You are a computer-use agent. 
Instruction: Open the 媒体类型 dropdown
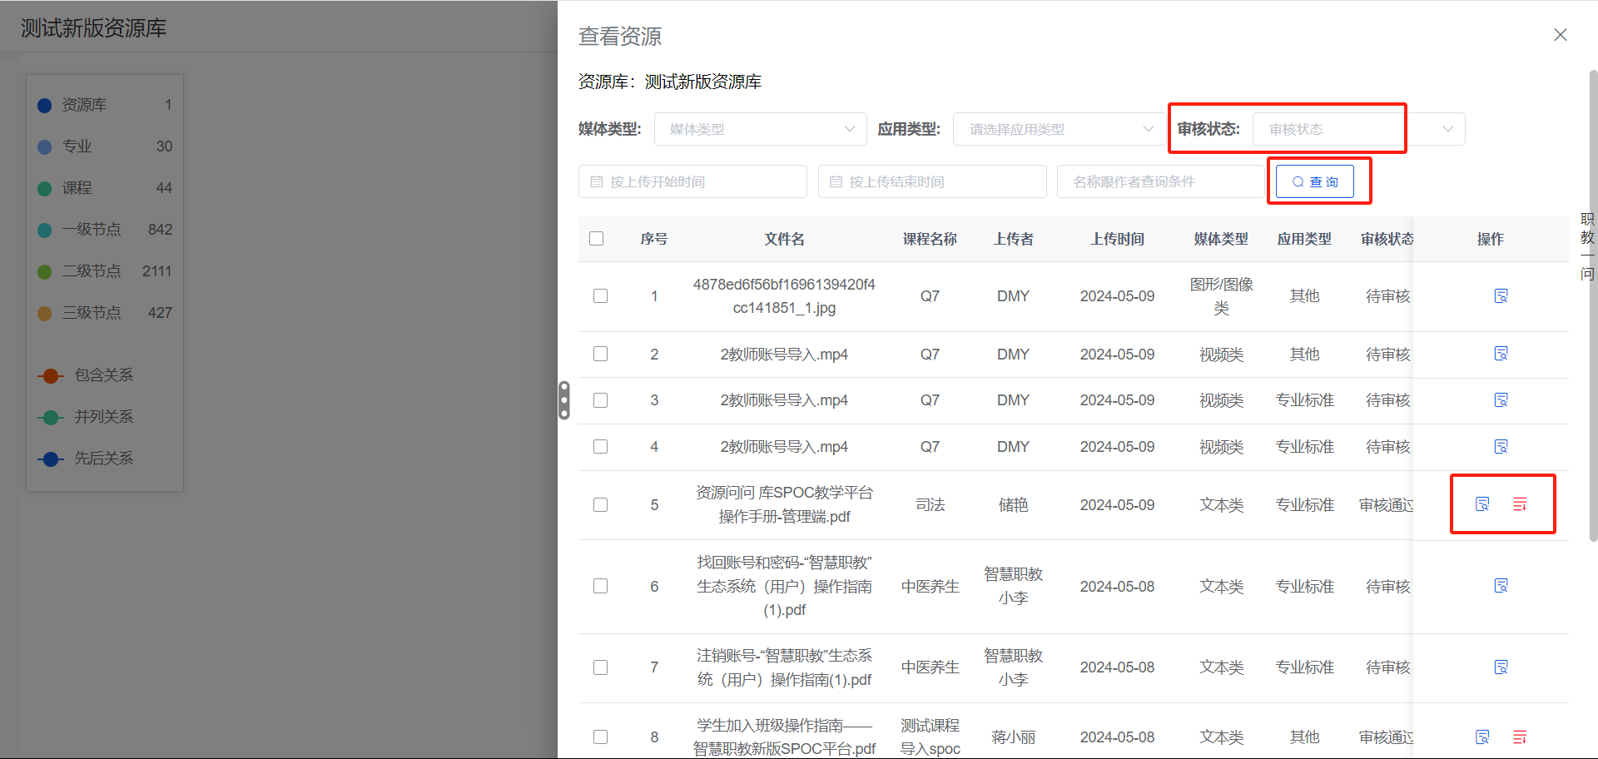(759, 128)
